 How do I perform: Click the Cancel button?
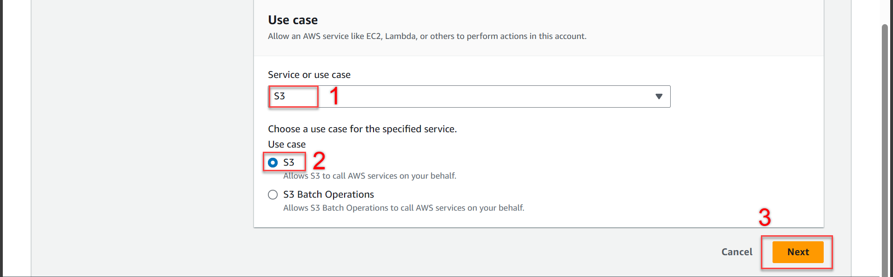pos(737,252)
